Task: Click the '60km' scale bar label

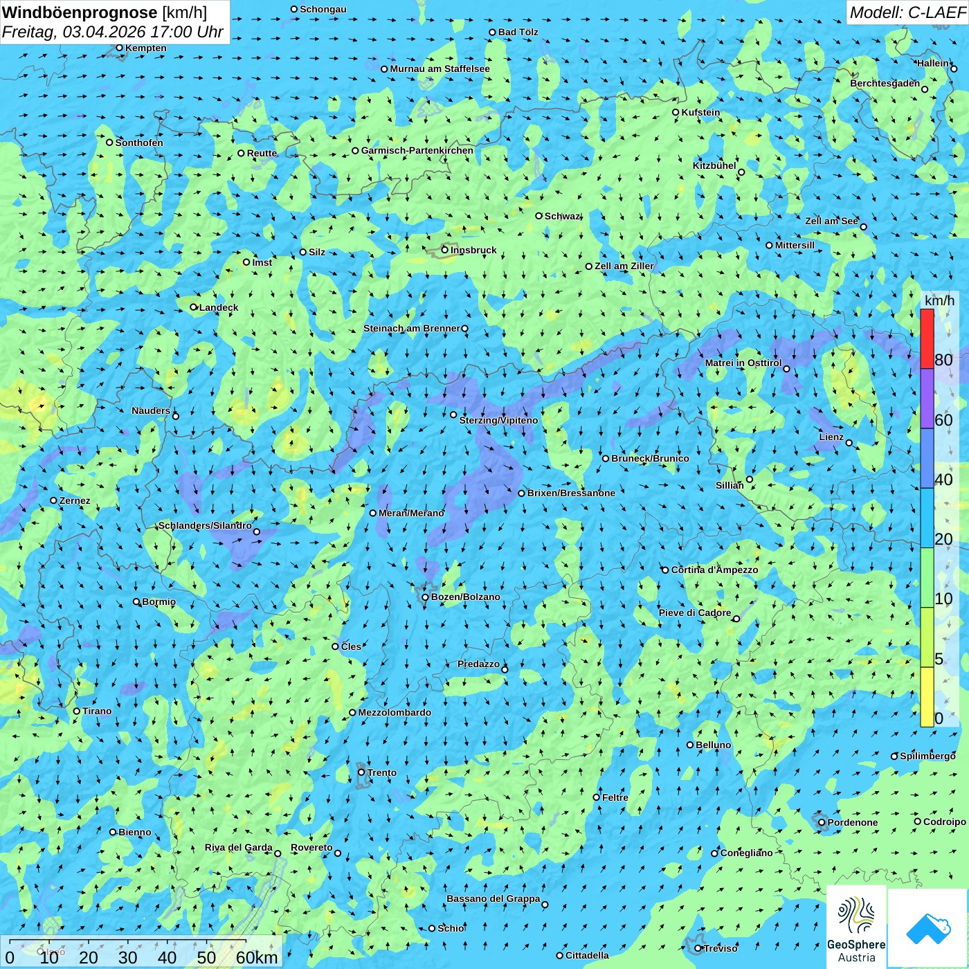Action: click(257, 957)
